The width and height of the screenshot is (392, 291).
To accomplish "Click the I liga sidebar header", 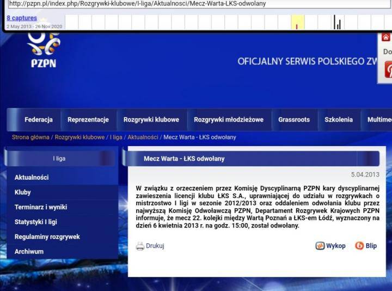I will point(59,159).
